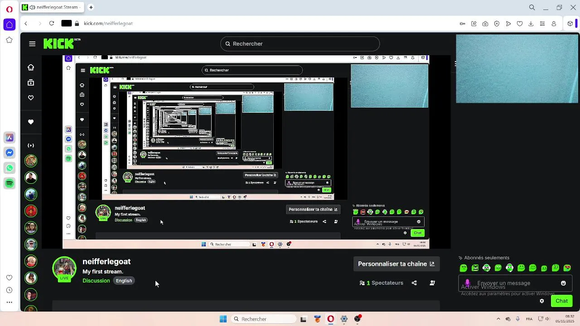Screen dimensions: 580x326
Task: Open OBS Studio from the taskbar
Action: pyautogui.click(x=358, y=319)
